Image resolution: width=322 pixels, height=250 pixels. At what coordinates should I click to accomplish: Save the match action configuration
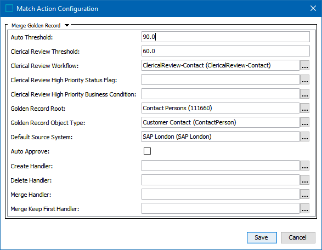[x=262, y=238]
